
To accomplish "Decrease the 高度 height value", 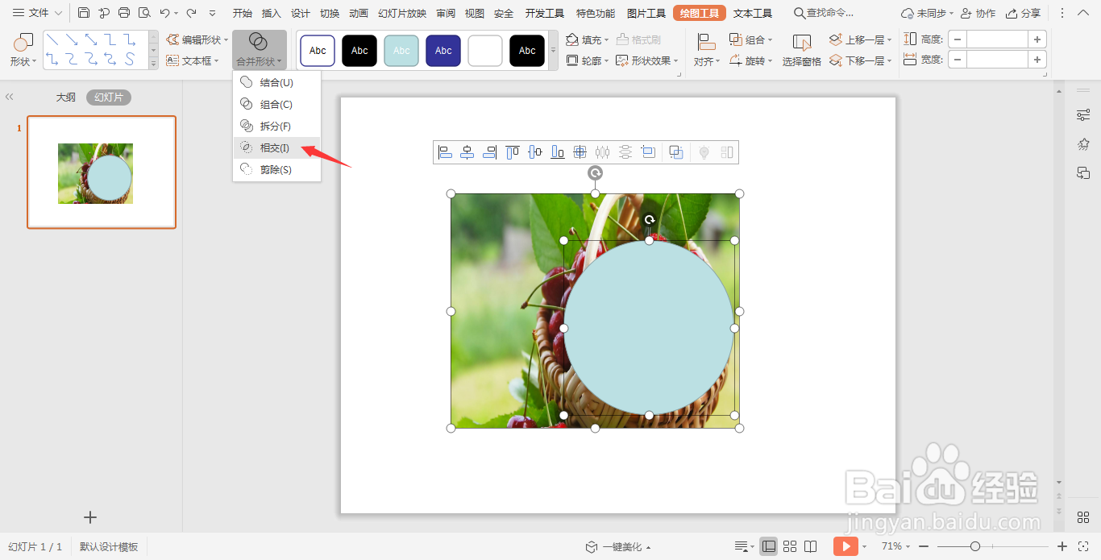I will click(x=957, y=39).
